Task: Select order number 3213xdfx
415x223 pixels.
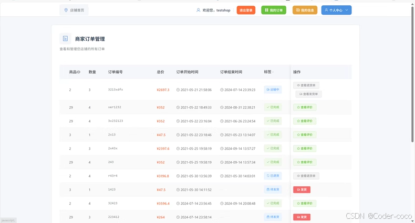Action: coord(116,90)
